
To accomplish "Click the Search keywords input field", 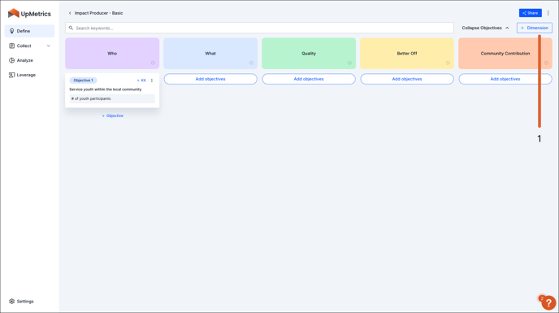I will [x=259, y=28].
